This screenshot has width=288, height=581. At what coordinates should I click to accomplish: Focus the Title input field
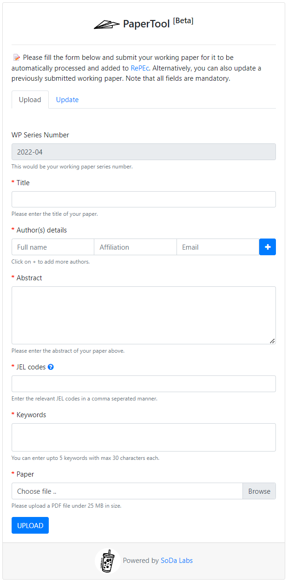144,199
